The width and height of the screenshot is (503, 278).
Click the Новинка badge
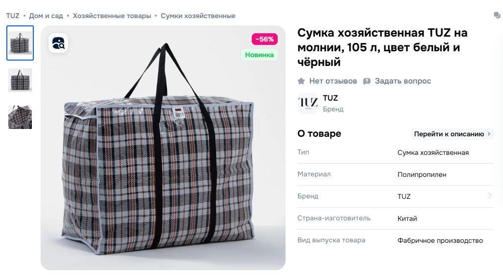coord(260,55)
